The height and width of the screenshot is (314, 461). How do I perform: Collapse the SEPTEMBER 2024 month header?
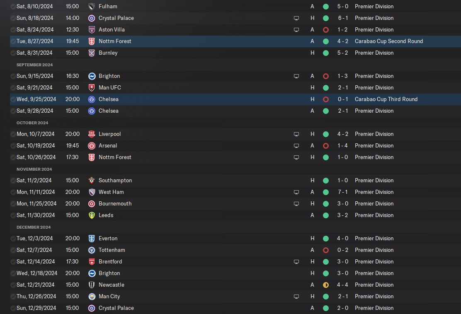[35, 65]
